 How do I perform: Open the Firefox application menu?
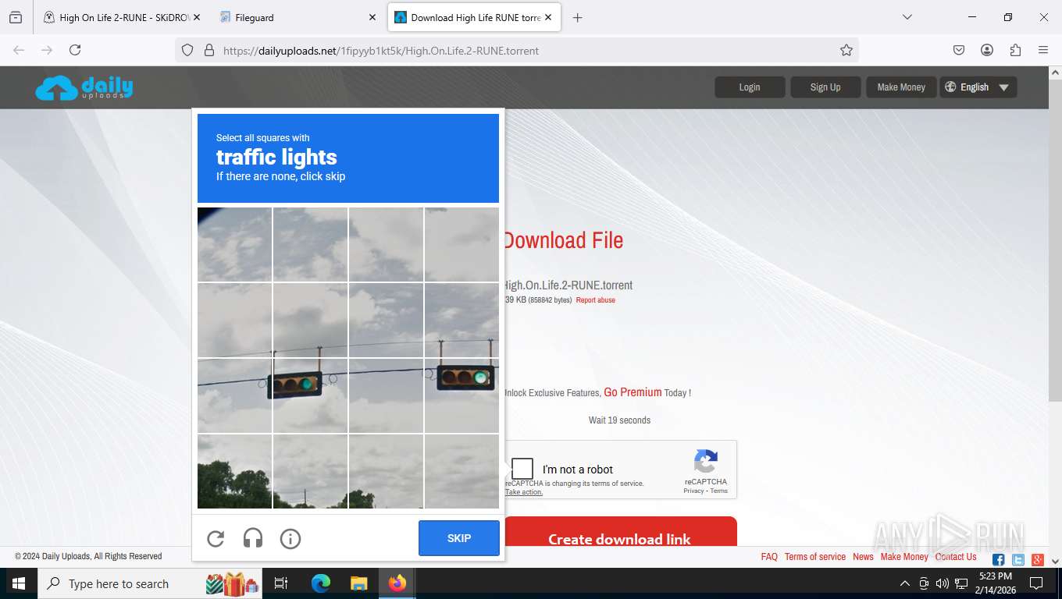click(1043, 50)
